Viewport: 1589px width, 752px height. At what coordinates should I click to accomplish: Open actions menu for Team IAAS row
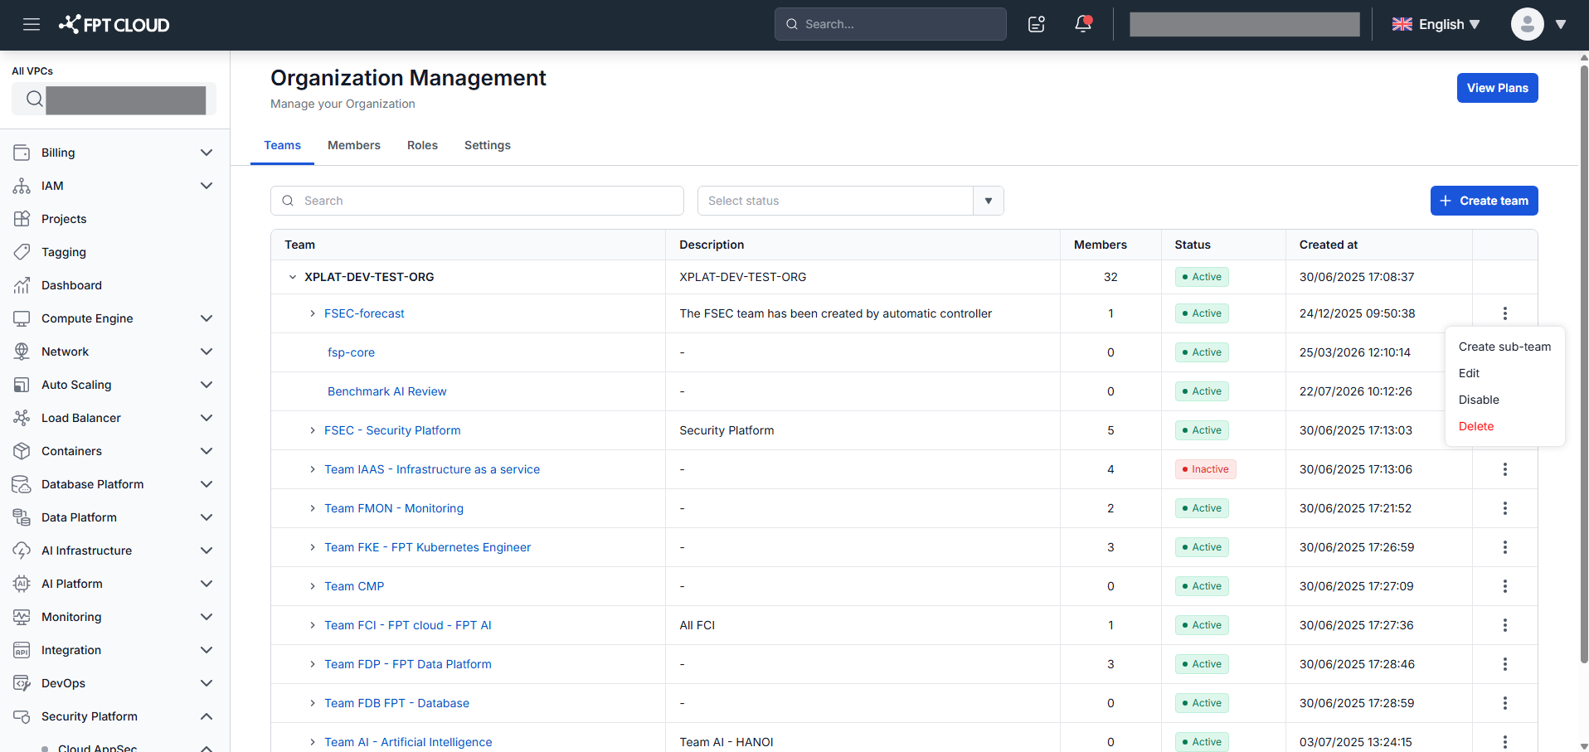[1504, 469]
